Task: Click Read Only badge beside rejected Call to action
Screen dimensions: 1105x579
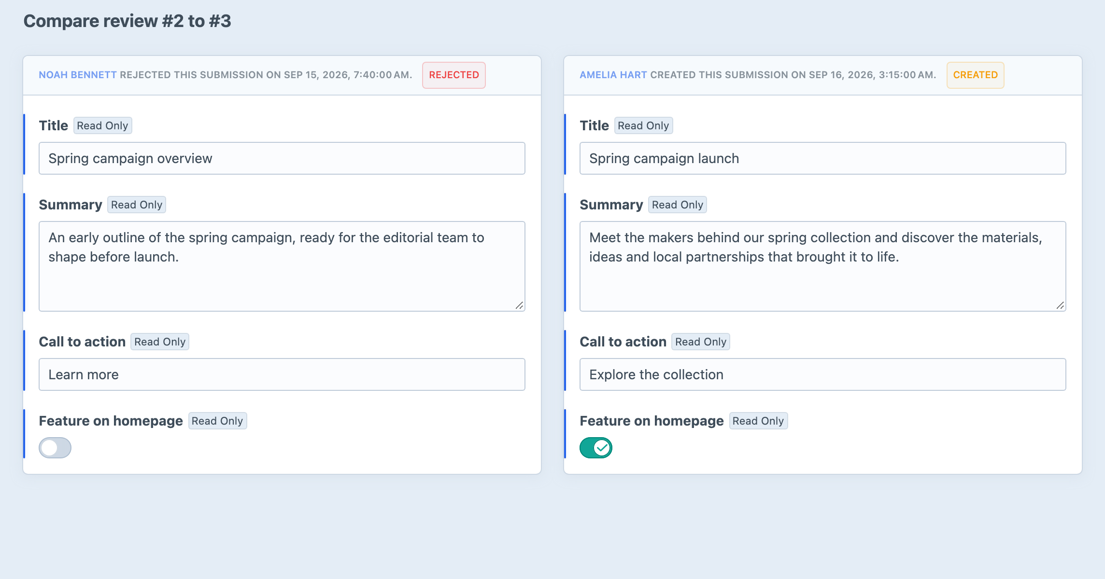Action: click(x=160, y=342)
